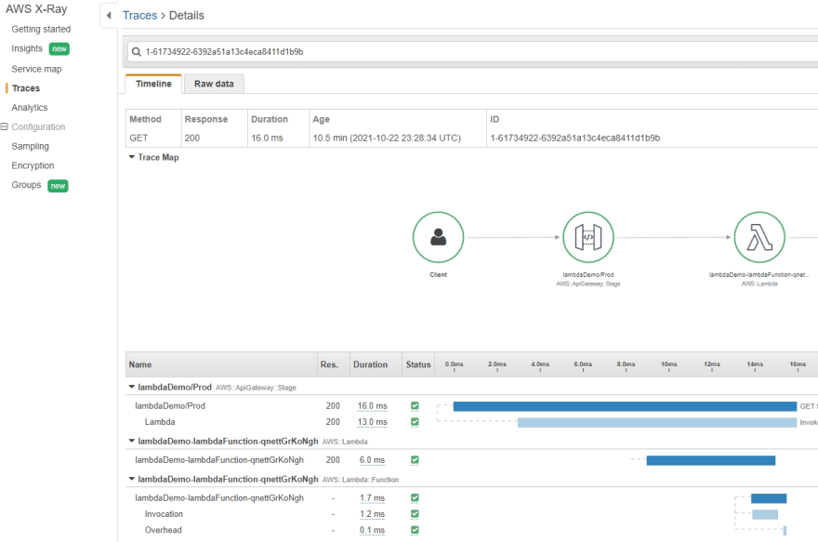Select the lambdaDemo/Prod API Gateway node

587,237
